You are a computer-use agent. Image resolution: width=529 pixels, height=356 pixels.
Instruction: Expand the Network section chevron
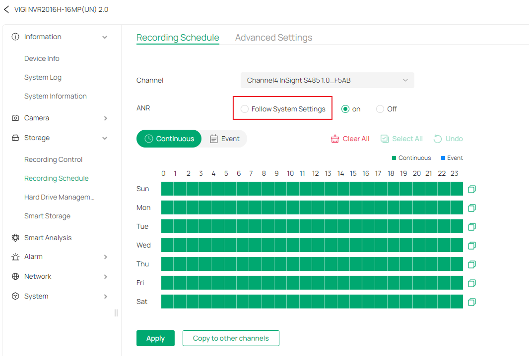coord(105,277)
